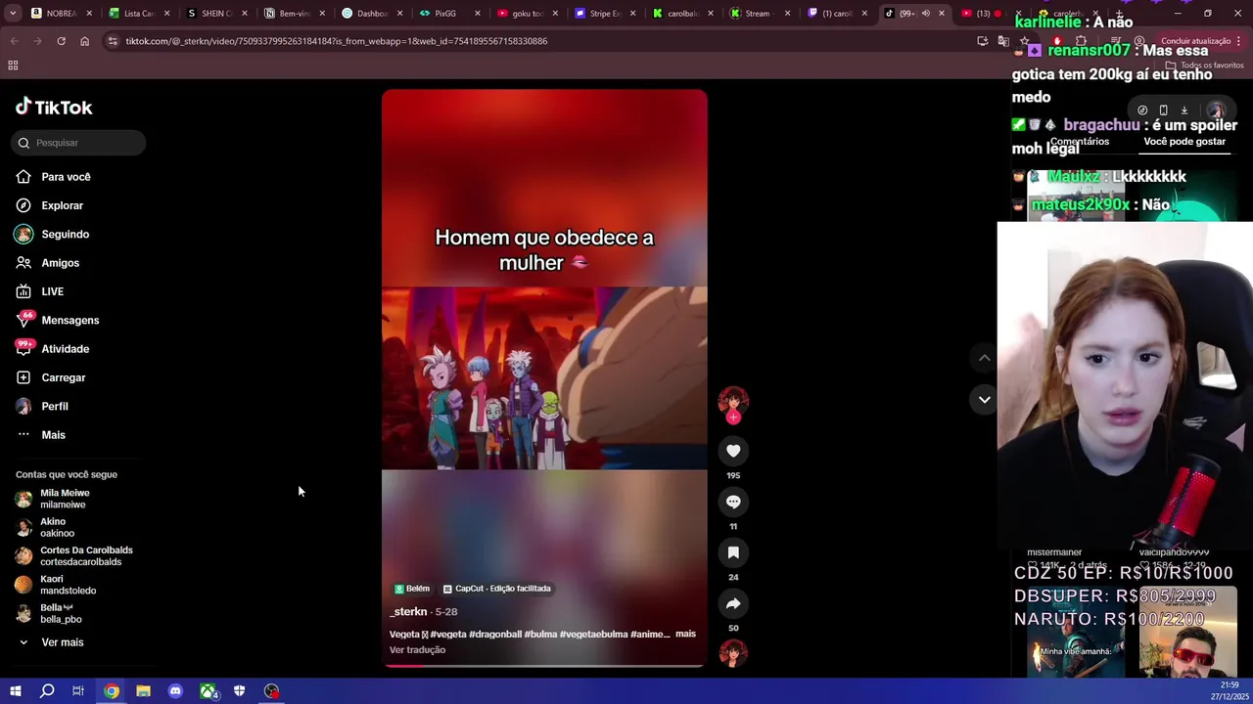1253x704 pixels.
Task: Open the Atividade notifications
Action: (x=66, y=349)
